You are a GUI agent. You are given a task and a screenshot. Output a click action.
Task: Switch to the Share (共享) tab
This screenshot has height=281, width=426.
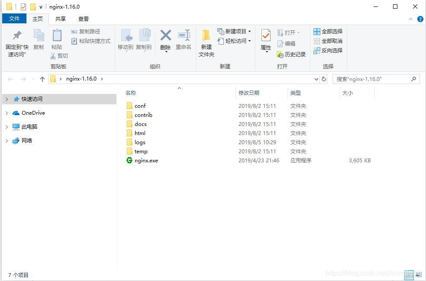click(61, 19)
